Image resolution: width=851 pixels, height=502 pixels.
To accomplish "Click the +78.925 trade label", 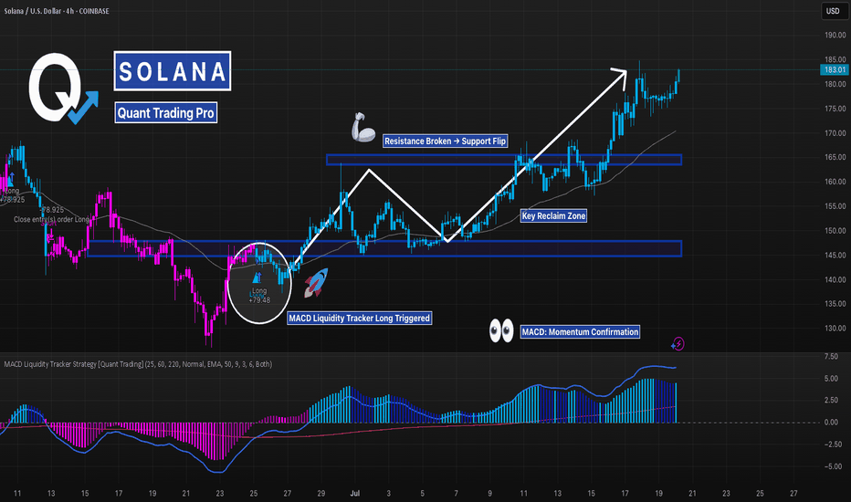I will (x=12, y=200).
